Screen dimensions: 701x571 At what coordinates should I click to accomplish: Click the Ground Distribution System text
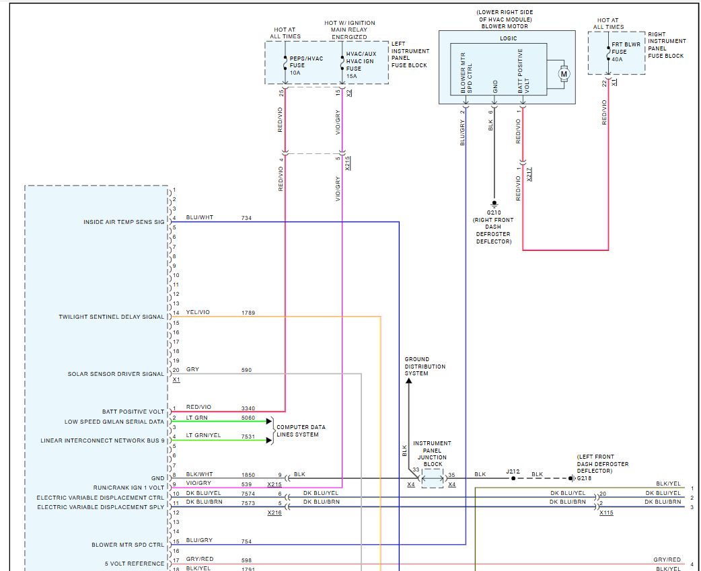425,367
